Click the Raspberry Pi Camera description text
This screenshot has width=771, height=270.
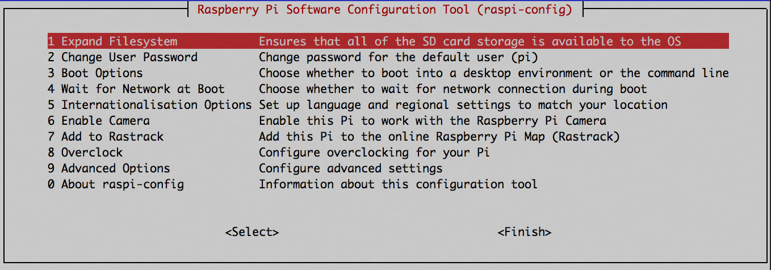(432, 121)
